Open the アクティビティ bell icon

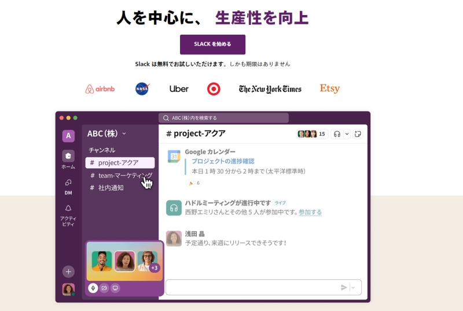point(68,208)
